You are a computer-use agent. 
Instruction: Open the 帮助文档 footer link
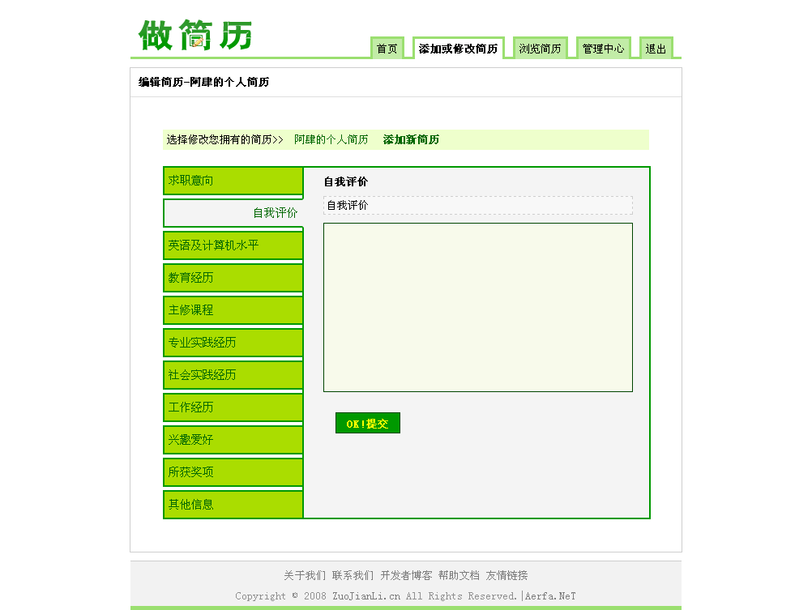coord(459,575)
